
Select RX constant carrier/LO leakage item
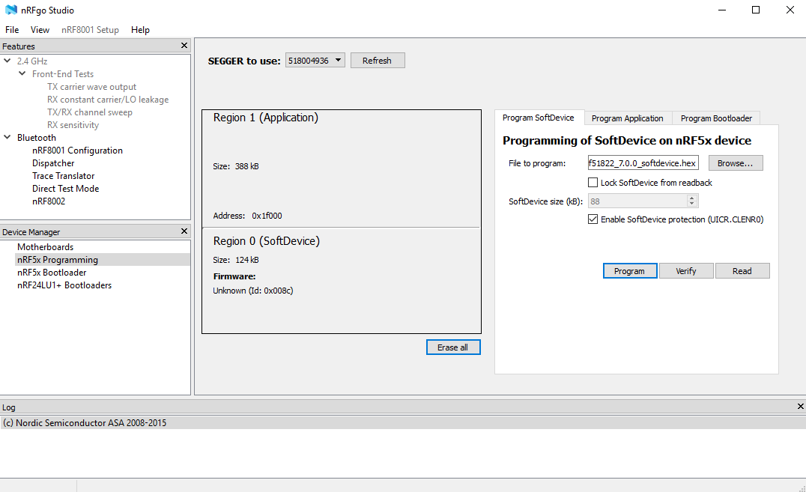108,99
